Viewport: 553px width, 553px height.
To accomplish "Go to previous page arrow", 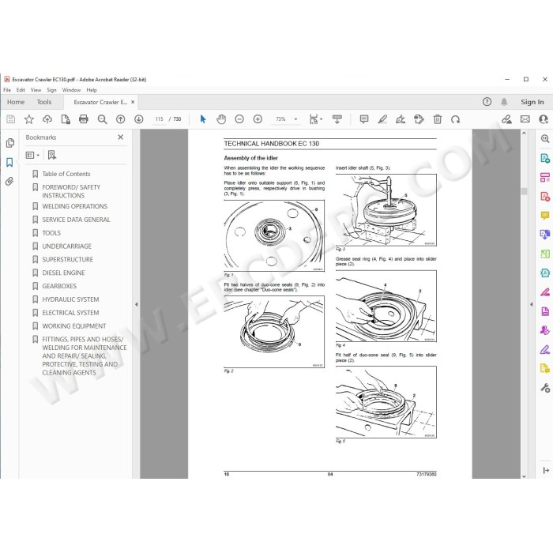I will (121, 119).
